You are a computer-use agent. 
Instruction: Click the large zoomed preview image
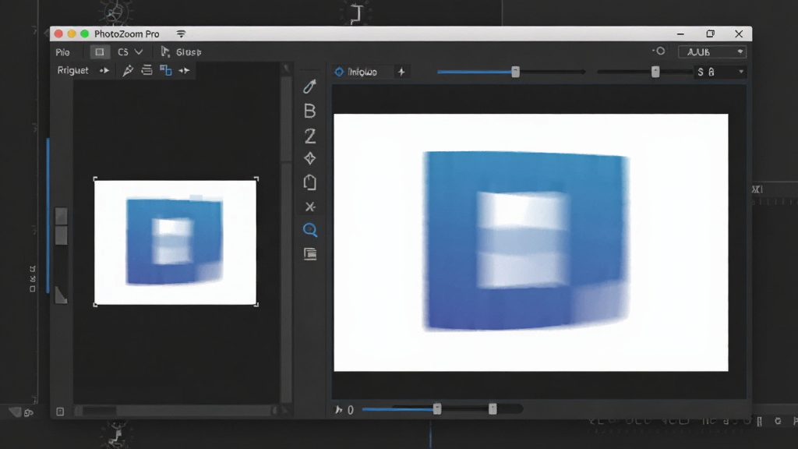(x=531, y=242)
